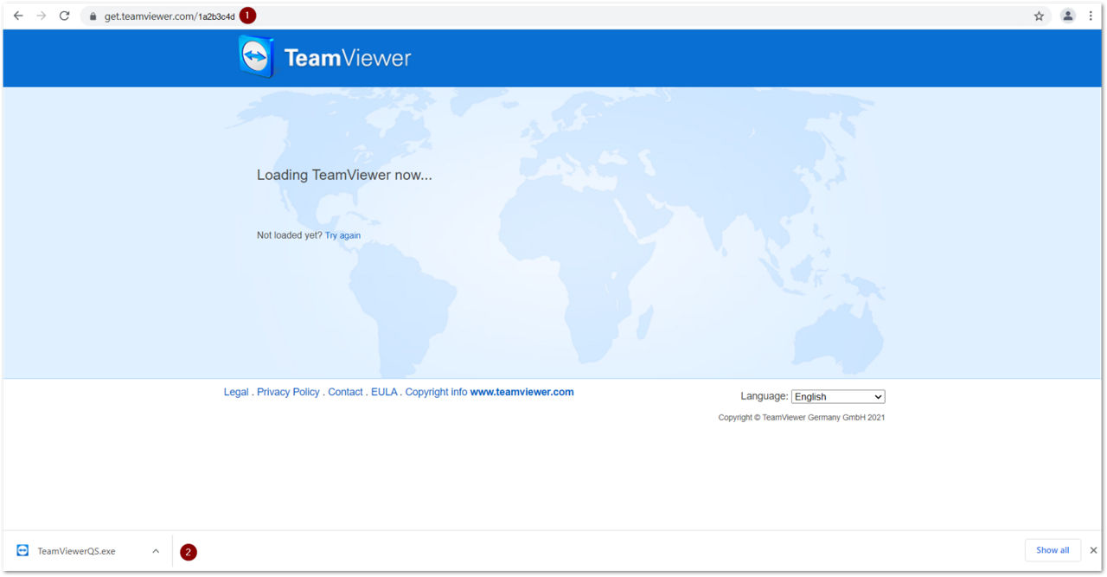Open the Chrome profile menu

(1068, 16)
